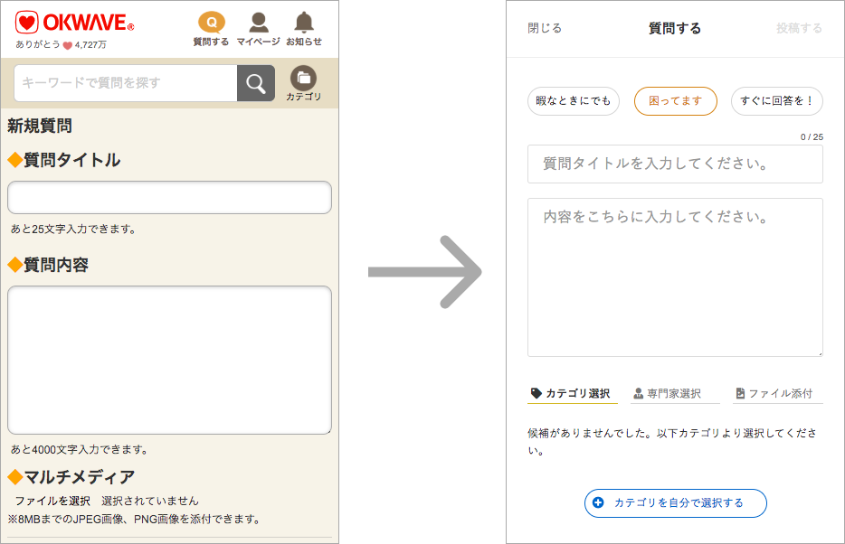Click the document icon beside ファイル添付
This screenshot has width=845, height=544.
click(x=739, y=392)
